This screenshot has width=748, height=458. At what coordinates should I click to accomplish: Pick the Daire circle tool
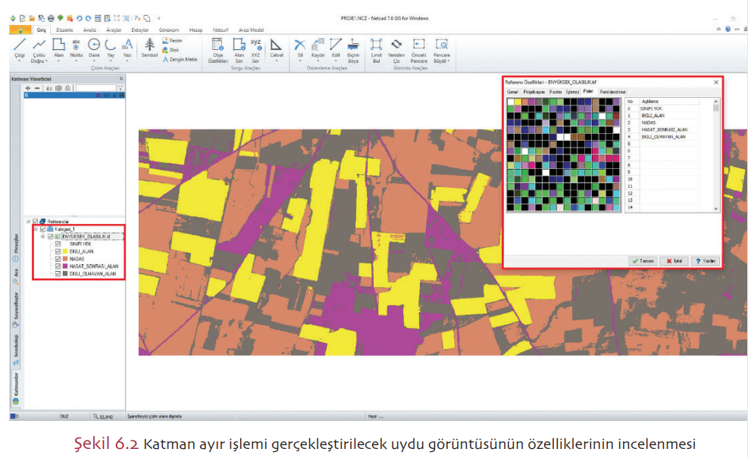94,47
